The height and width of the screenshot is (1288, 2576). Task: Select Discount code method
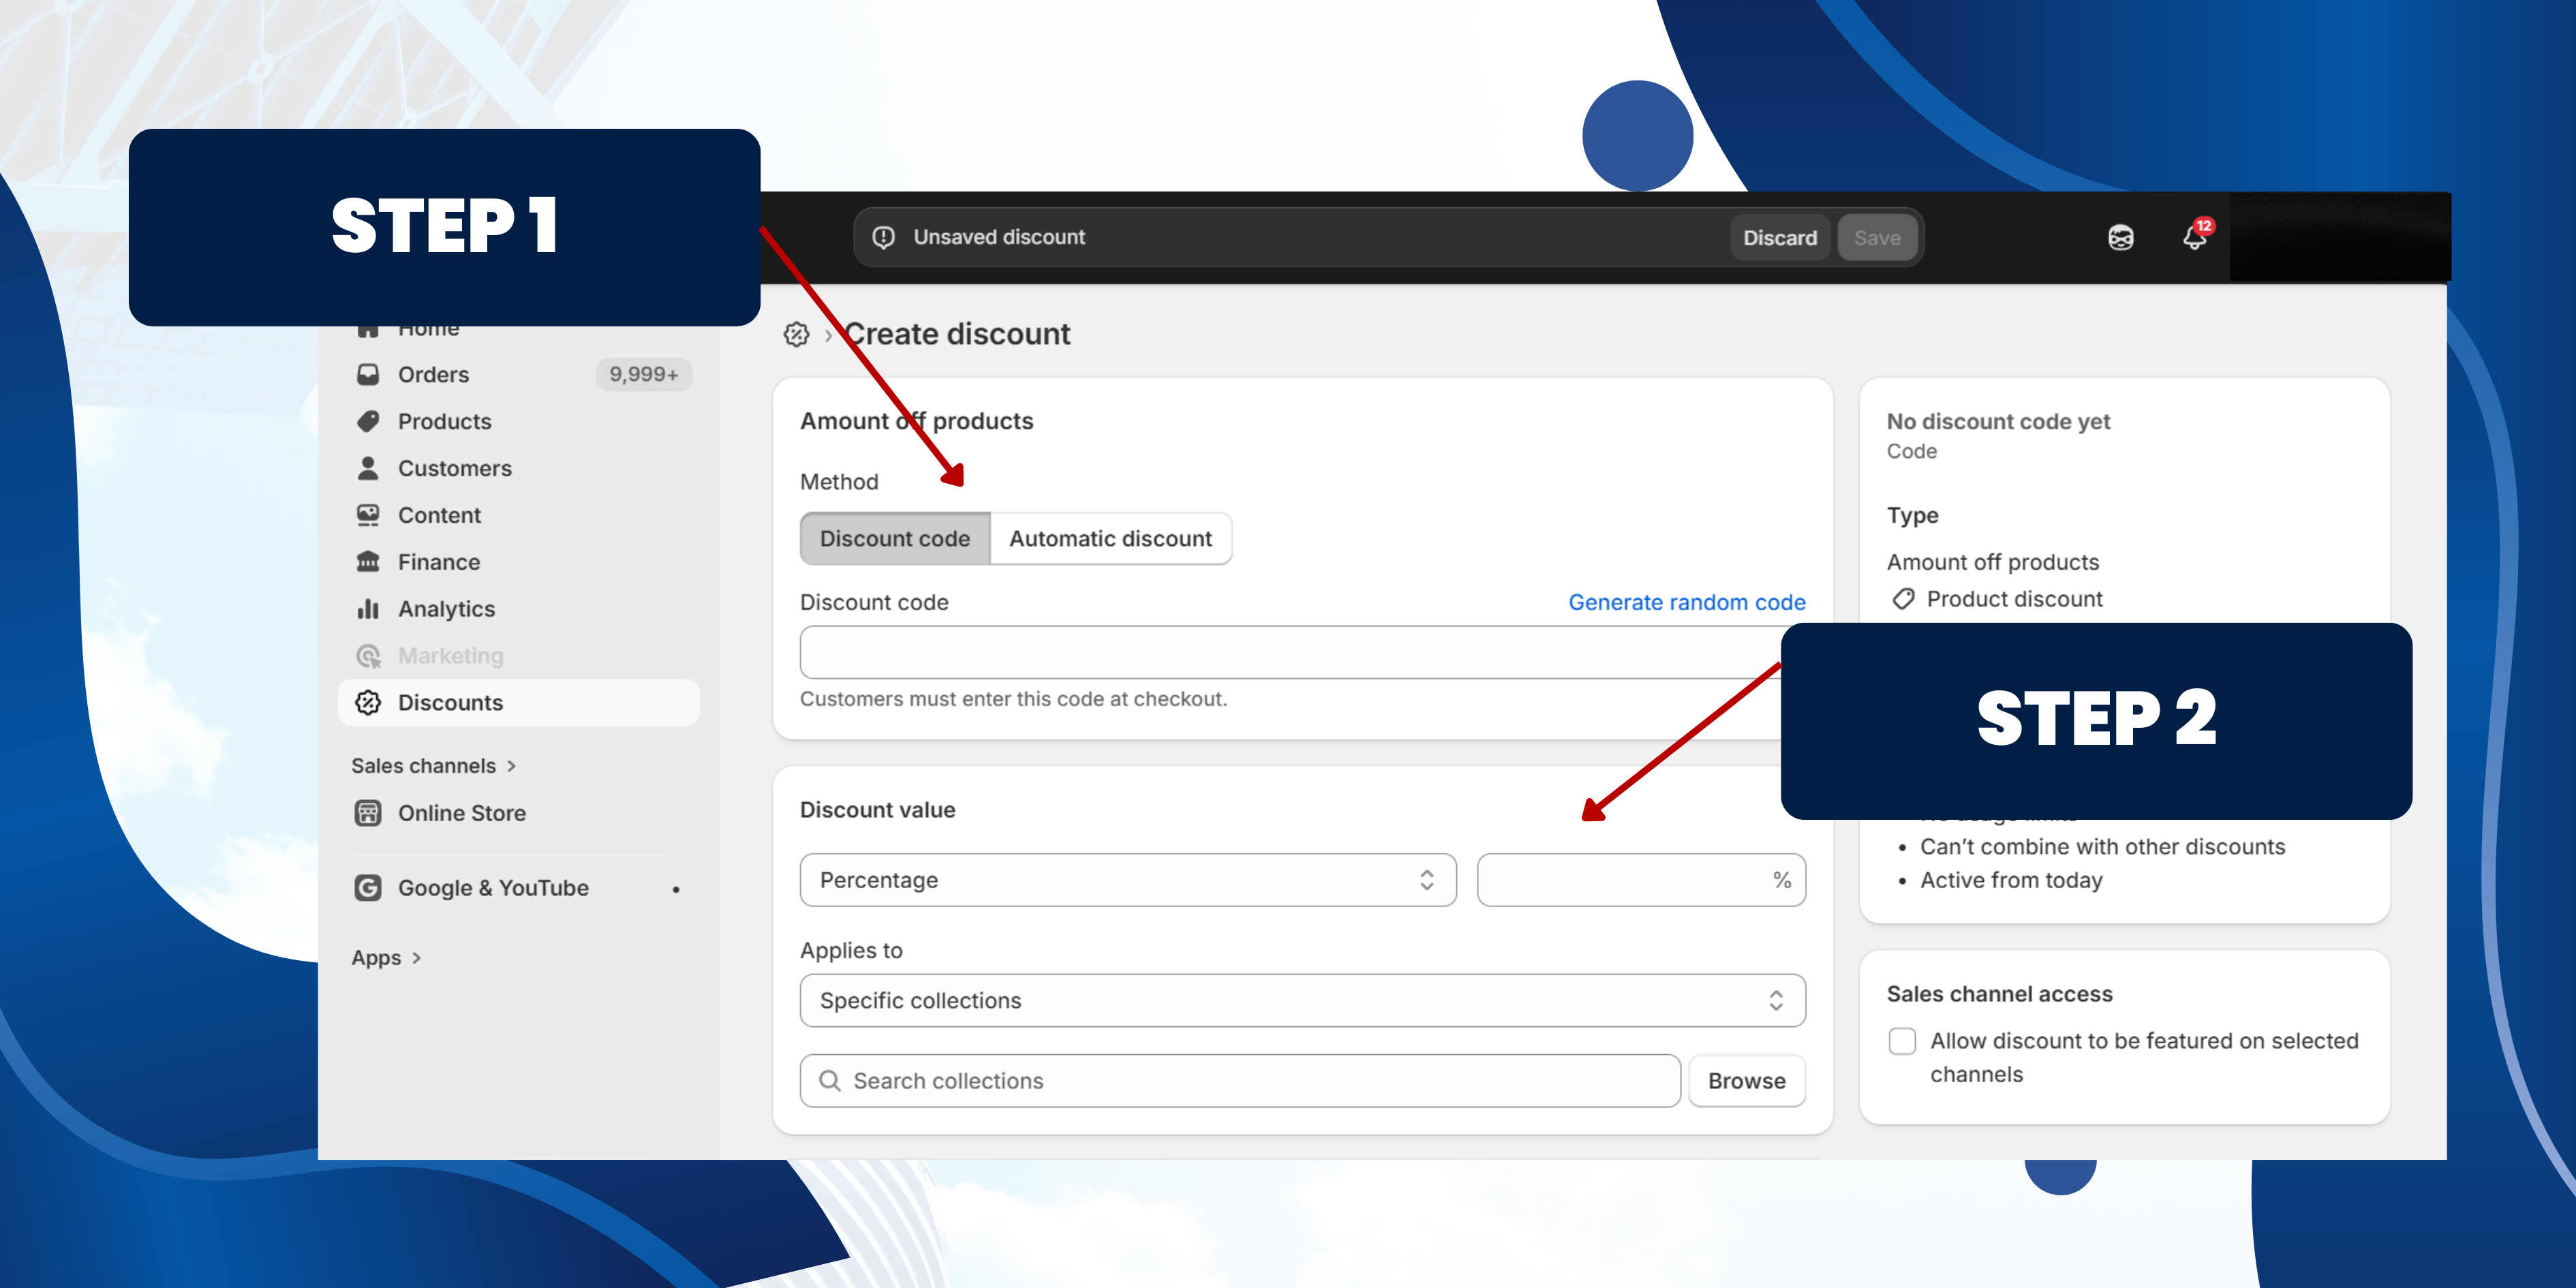[x=894, y=538]
